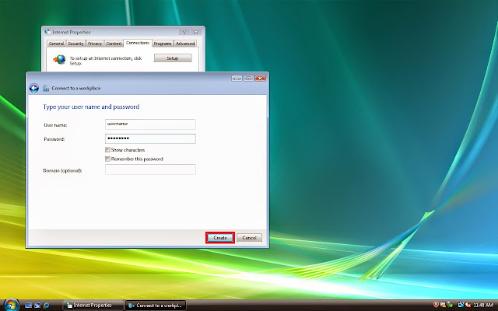Screen dimensions: 498x311
Task: Focus the User name field
Action: pos(150,124)
